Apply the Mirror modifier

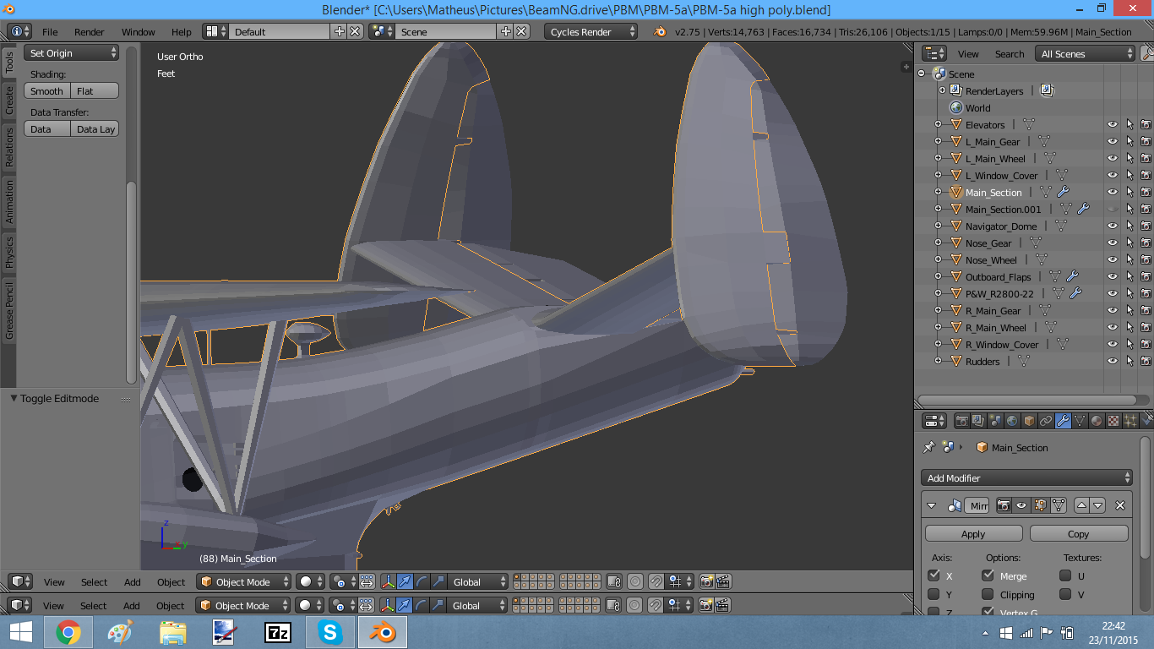(x=973, y=533)
